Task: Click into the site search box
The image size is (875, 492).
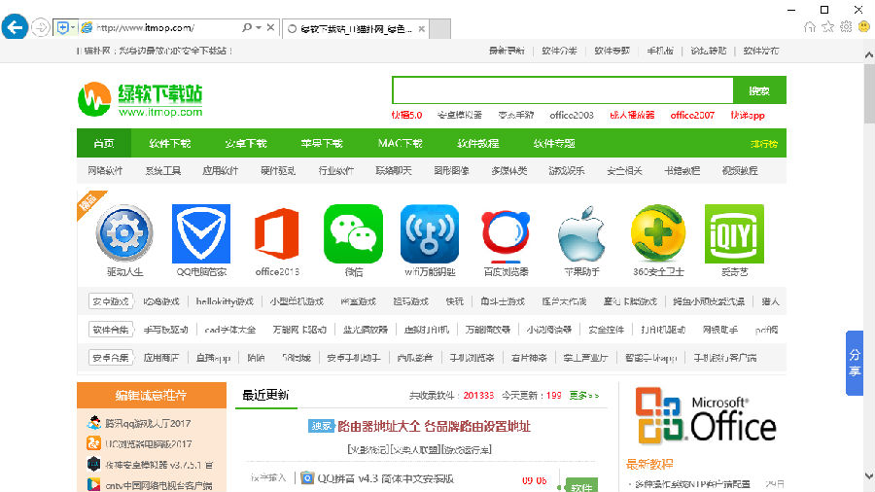Action: pos(563,90)
